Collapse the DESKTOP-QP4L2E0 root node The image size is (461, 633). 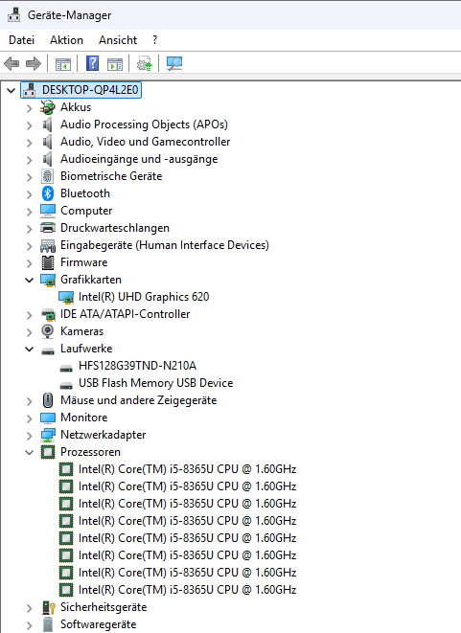pyautogui.click(x=12, y=90)
